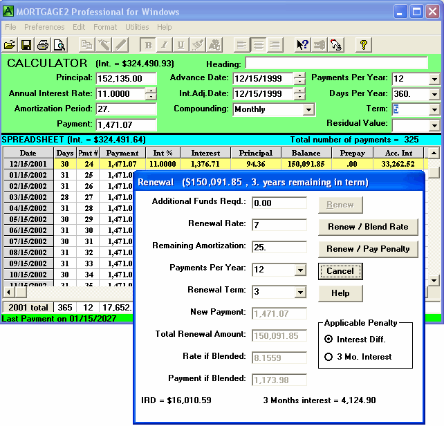Image resolution: width=444 pixels, height=426 pixels.
Task: Click the Save diskette icon
Action: (x=26, y=45)
